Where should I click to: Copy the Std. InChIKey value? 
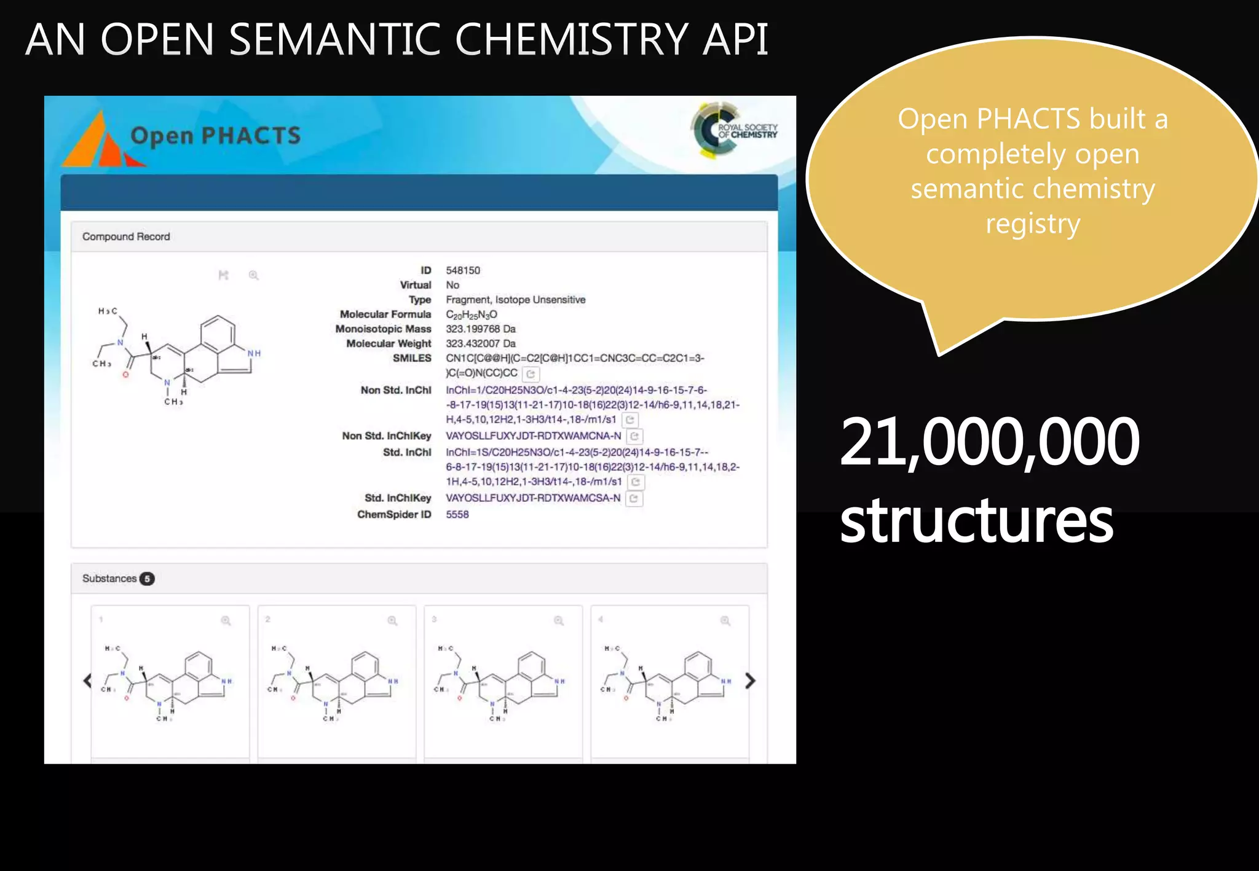[x=634, y=499]
